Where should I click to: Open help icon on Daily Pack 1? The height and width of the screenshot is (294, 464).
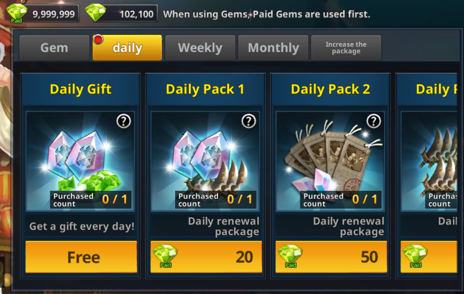pos(249,121)
